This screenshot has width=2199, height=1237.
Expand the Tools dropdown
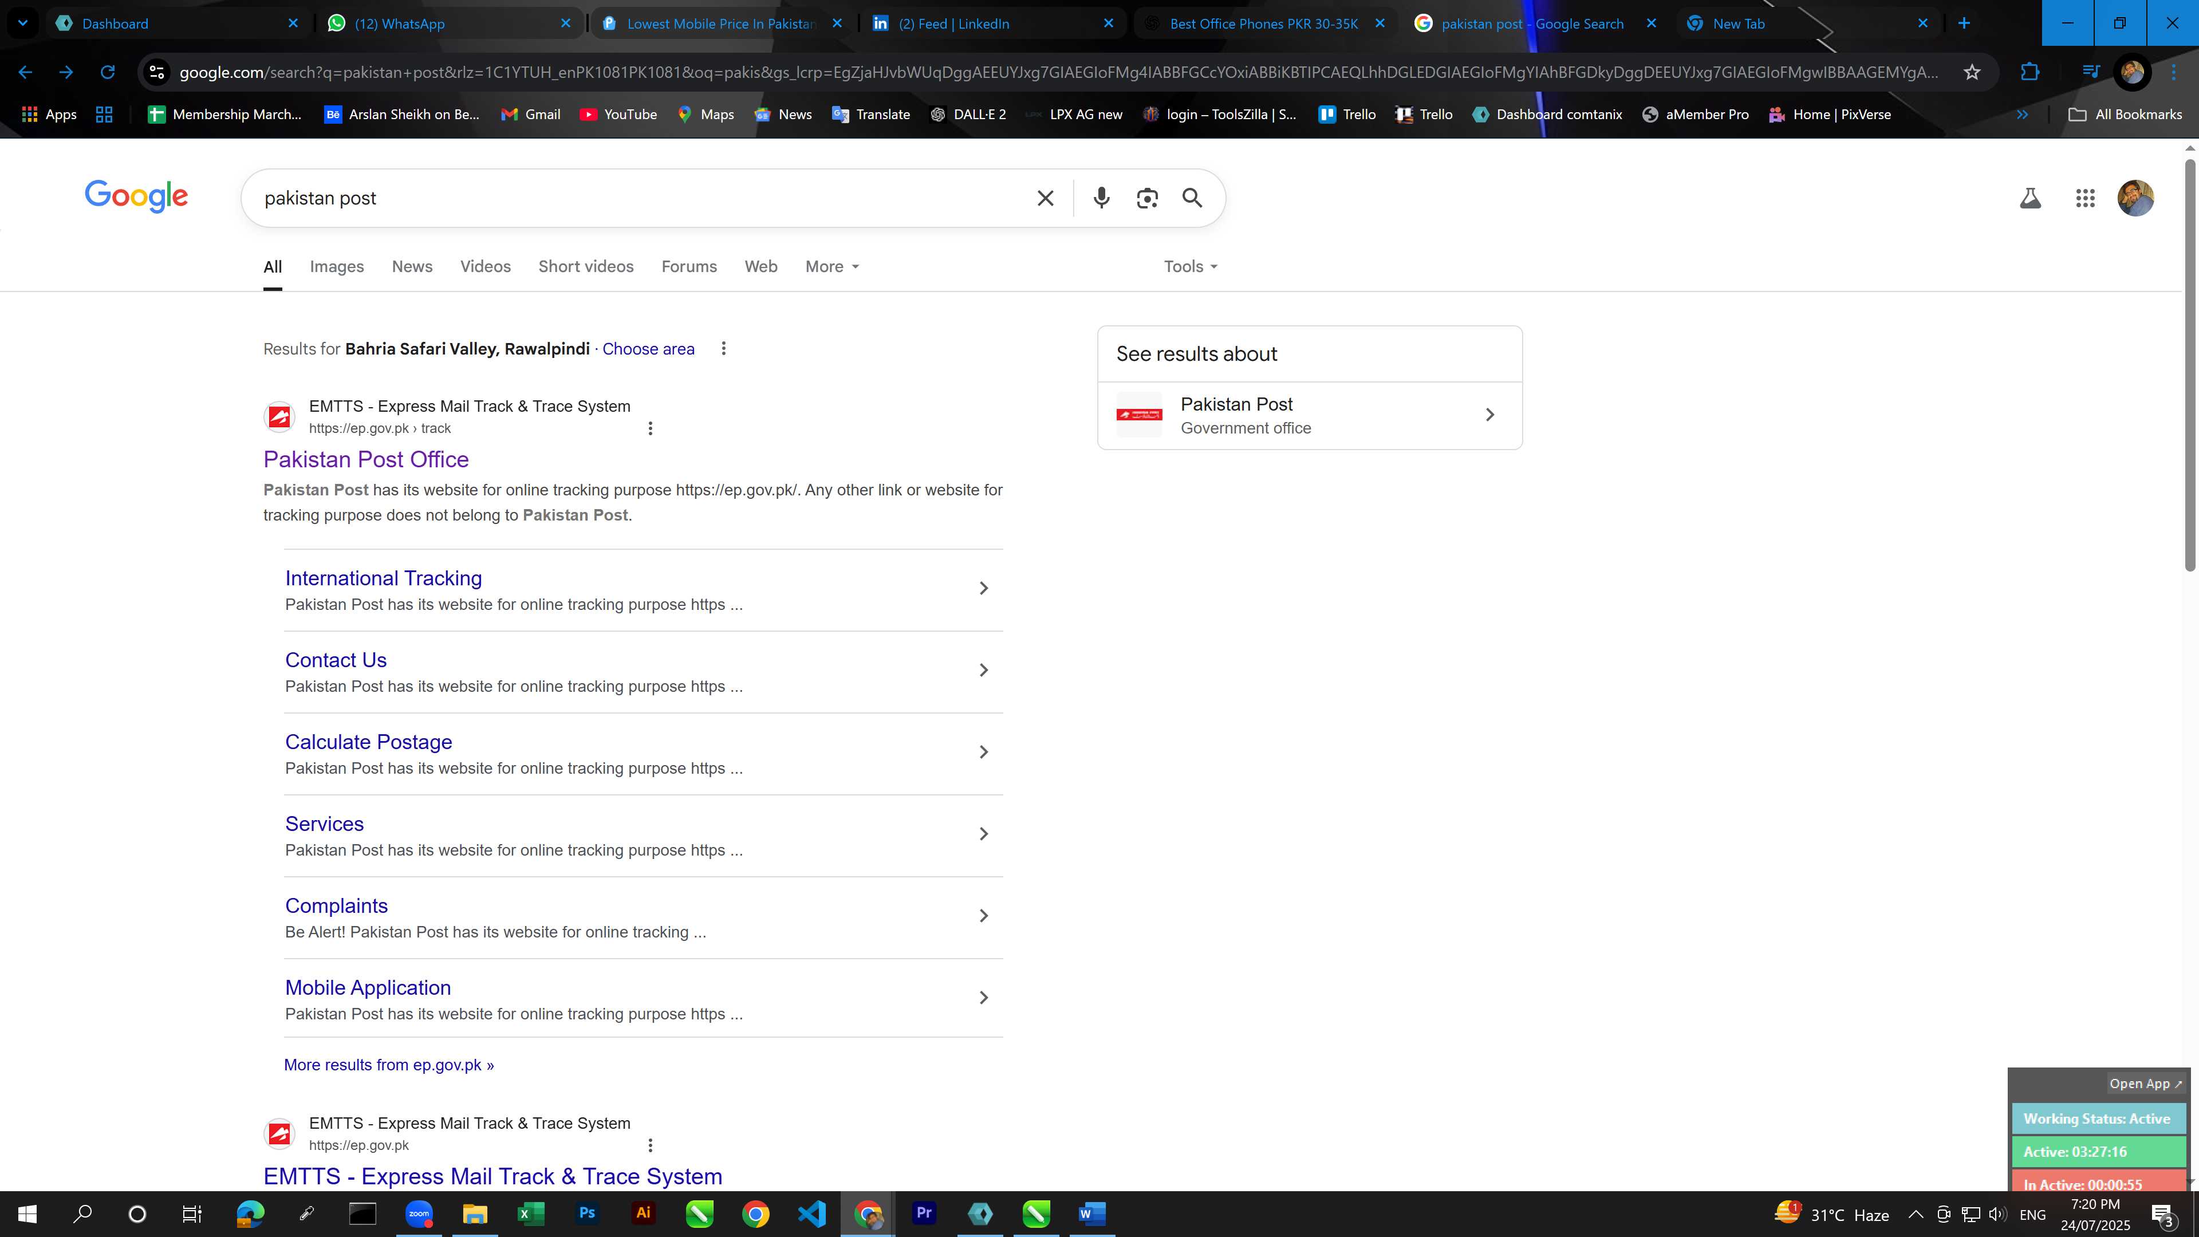(x=1191, y=266)
